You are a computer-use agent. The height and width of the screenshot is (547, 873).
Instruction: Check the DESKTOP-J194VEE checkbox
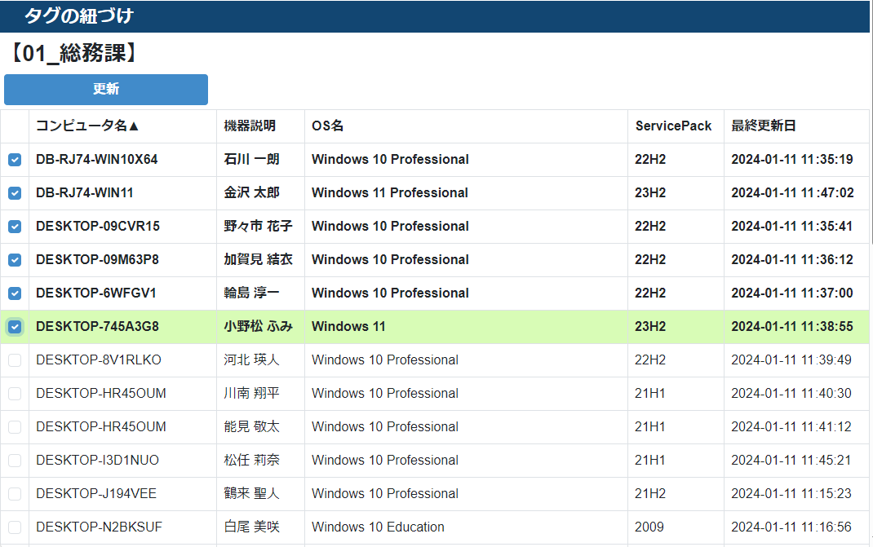[15, 493]
